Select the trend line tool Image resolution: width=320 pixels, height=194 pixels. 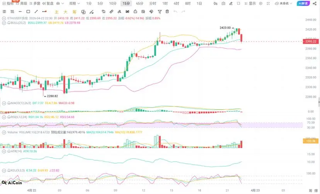pos(36,12)
